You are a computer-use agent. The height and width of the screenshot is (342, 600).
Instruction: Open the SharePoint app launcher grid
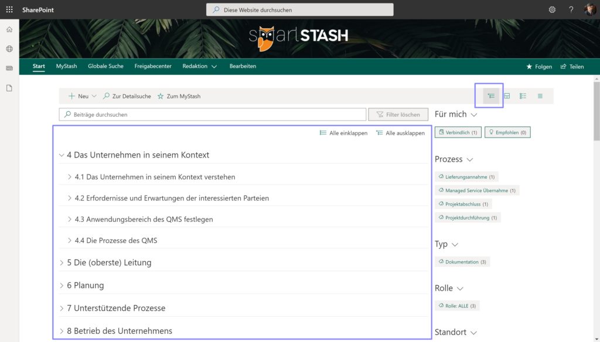click(x=9, y=9)
